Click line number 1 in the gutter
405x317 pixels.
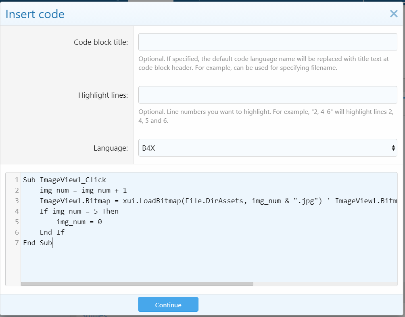click(x=17, y=180)
